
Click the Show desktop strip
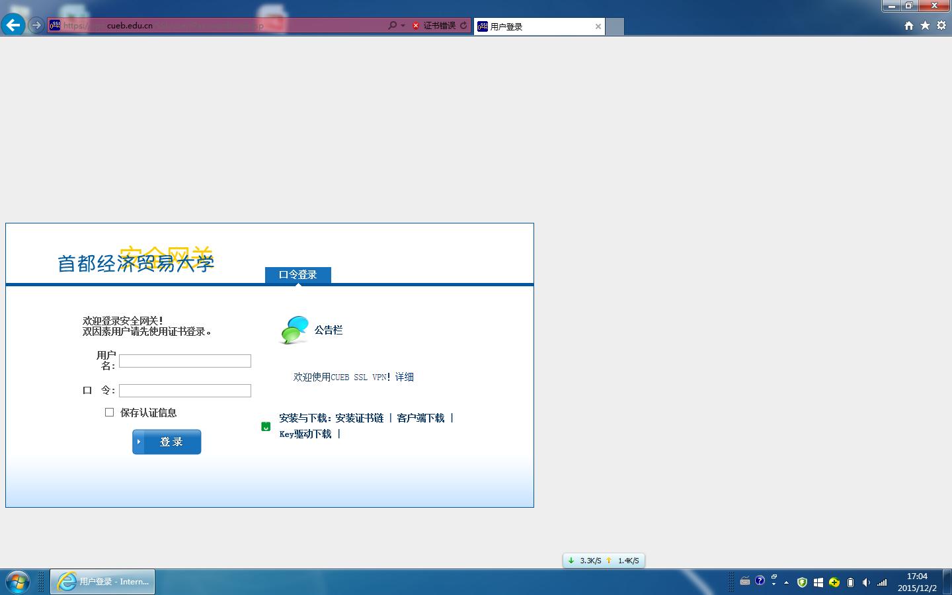click(947, 582)
